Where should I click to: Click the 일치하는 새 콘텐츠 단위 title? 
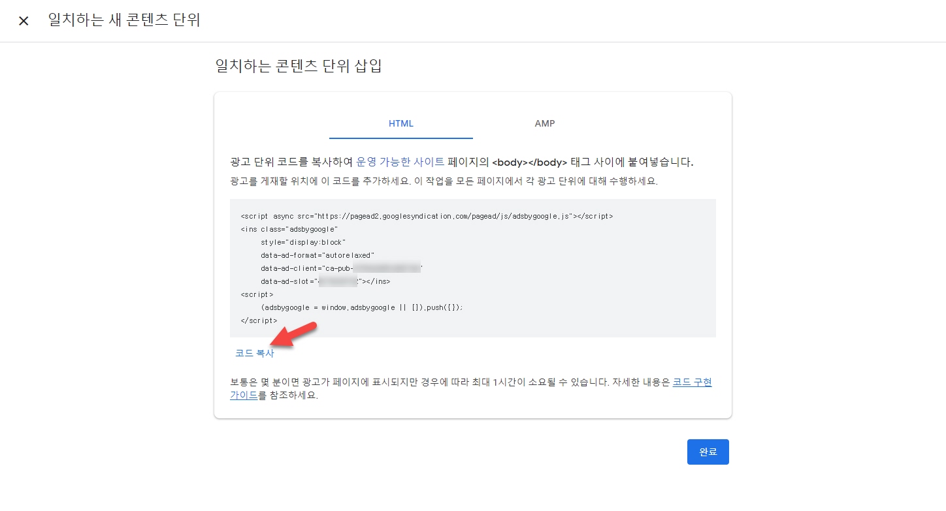(x=124, y=20)
